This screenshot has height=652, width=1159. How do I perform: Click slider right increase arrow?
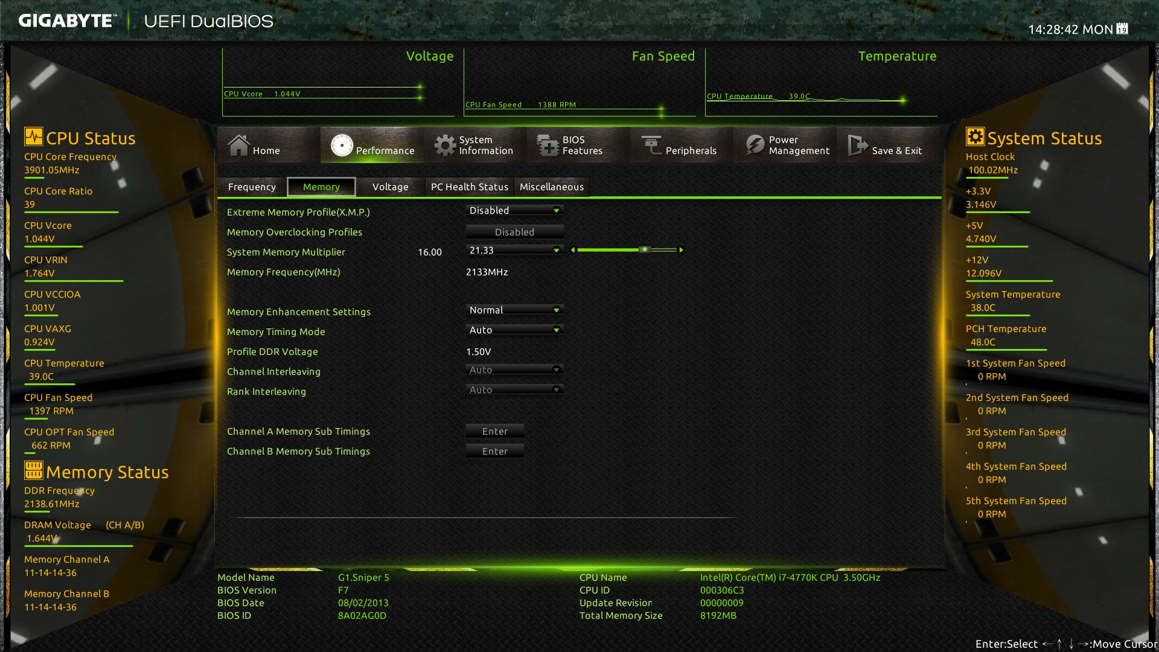coord(682,250)
